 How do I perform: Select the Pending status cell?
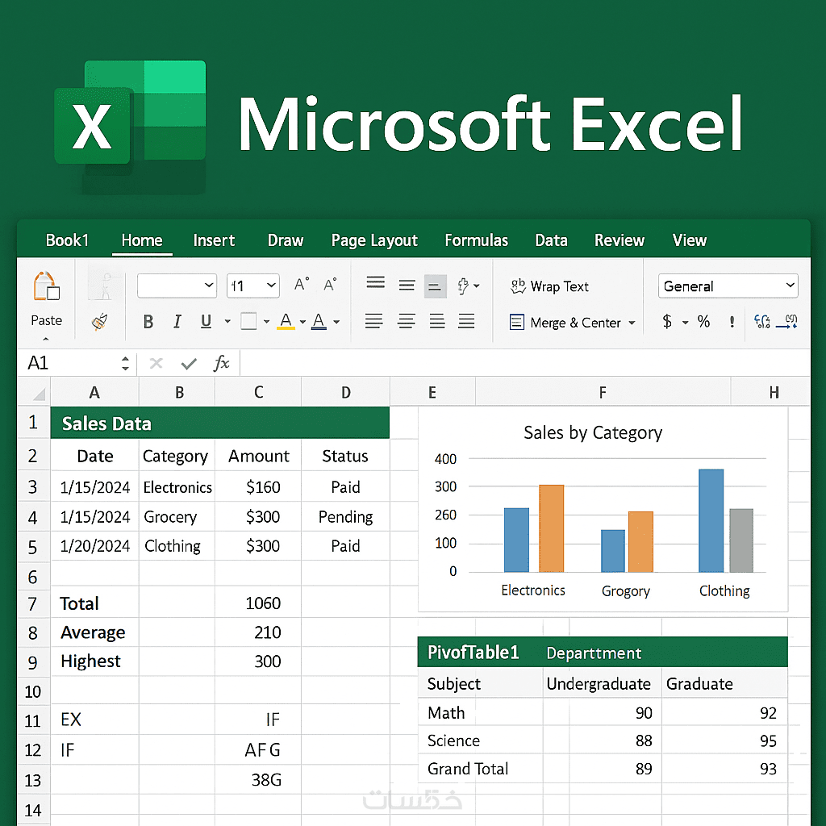tap(345, 517)
